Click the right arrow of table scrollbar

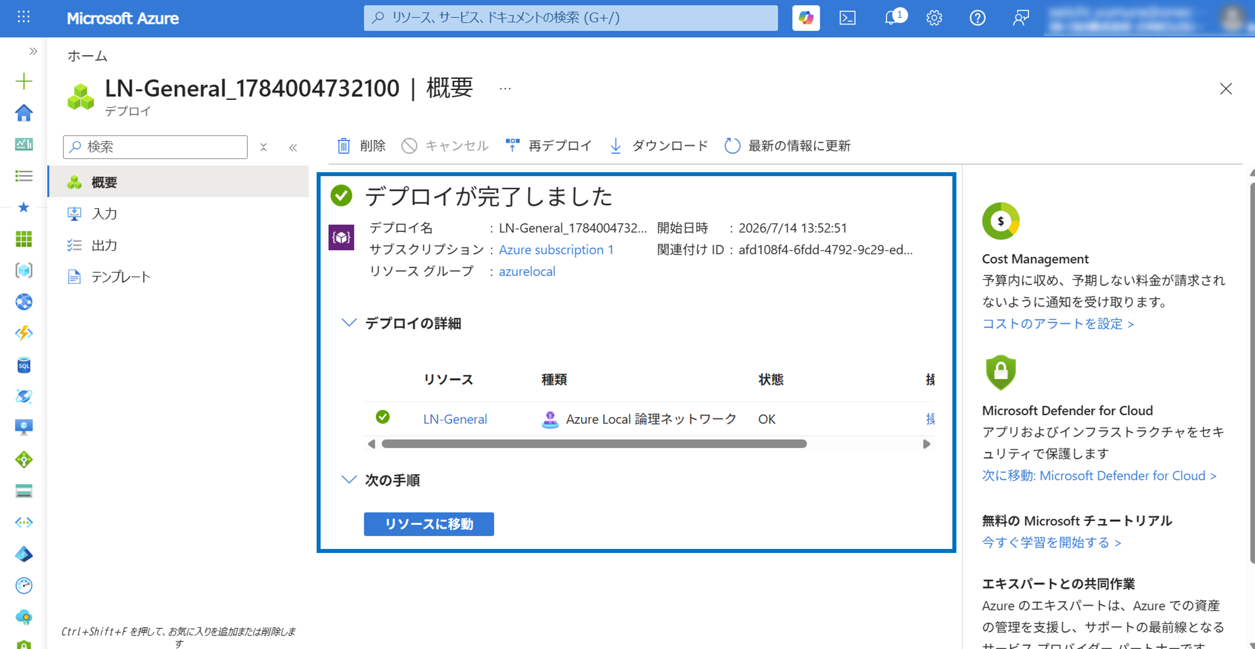point(926,443)
